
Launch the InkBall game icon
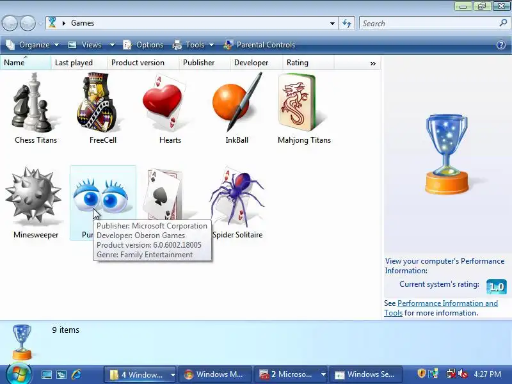[x=237, y=102]
